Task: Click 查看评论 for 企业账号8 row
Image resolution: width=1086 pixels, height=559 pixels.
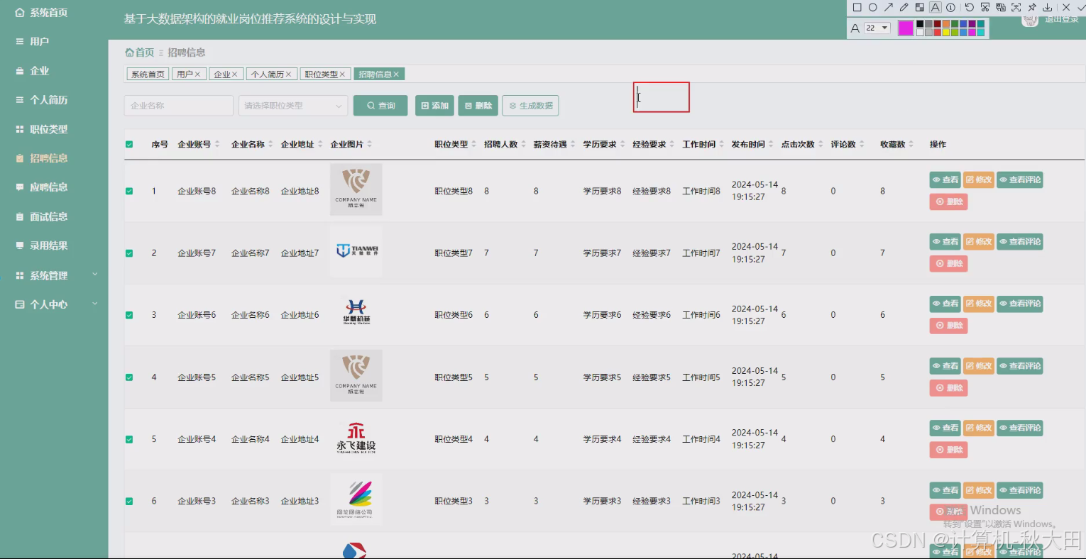Action: pos(1020,180)
